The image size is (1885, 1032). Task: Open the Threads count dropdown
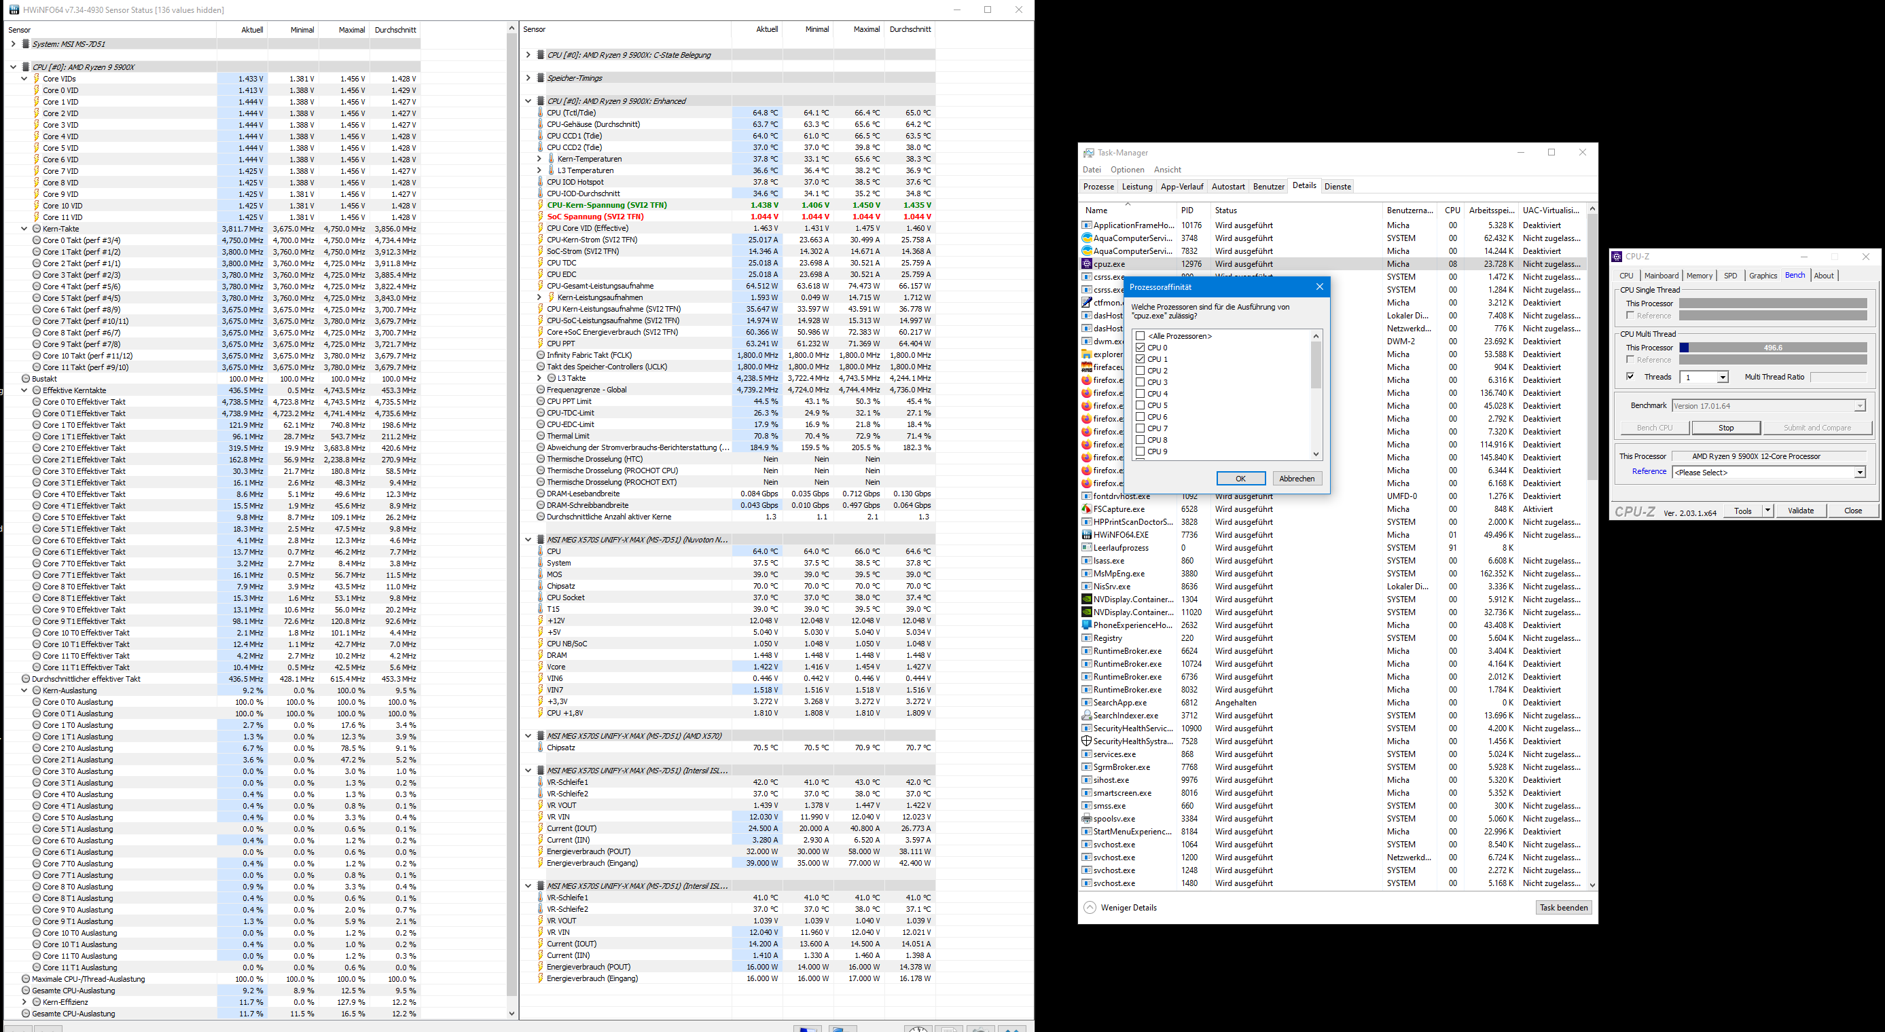1723,377
